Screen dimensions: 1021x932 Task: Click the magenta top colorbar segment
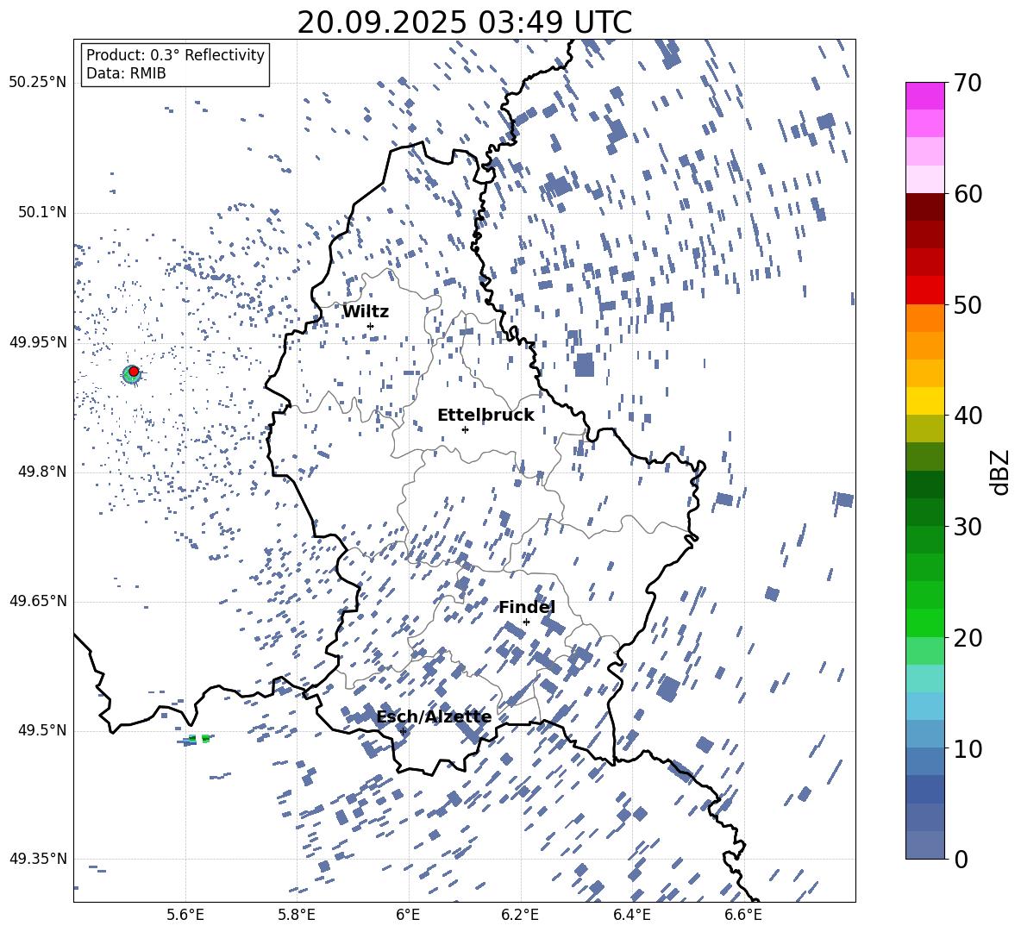click(925, 97)
